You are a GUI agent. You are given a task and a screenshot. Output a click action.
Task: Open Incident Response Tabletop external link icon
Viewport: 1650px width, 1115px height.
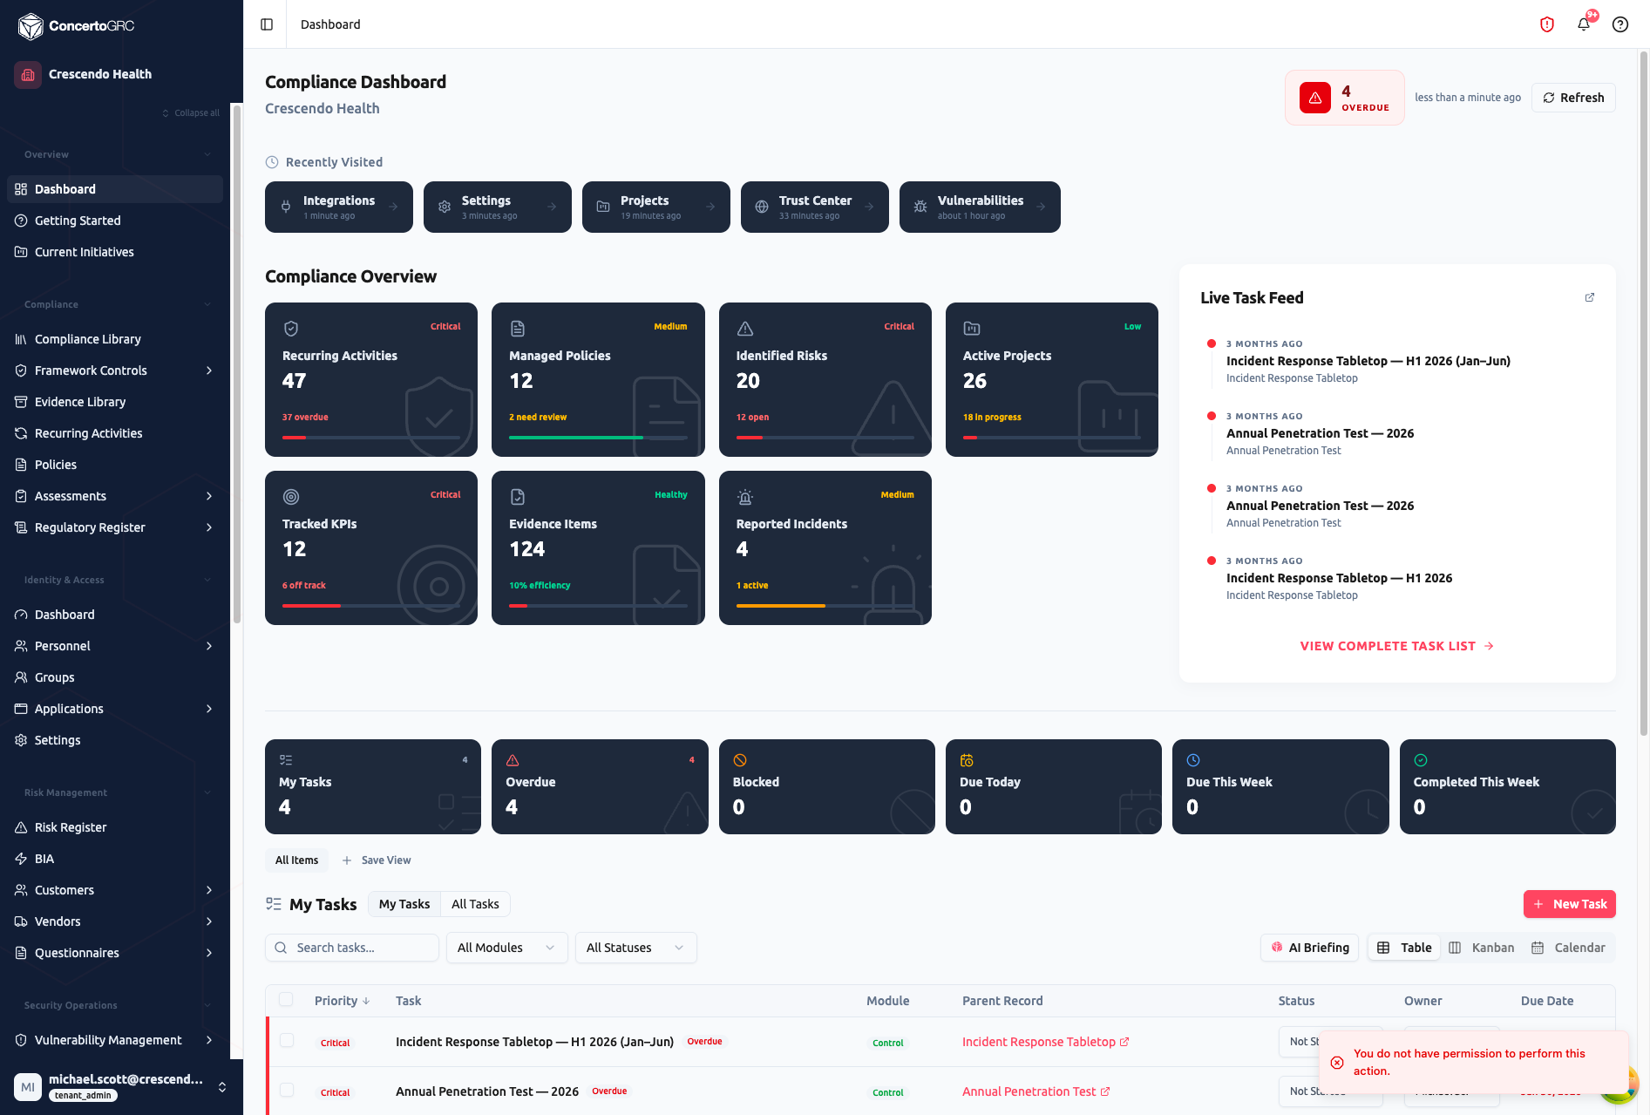pos(1124,1042)
